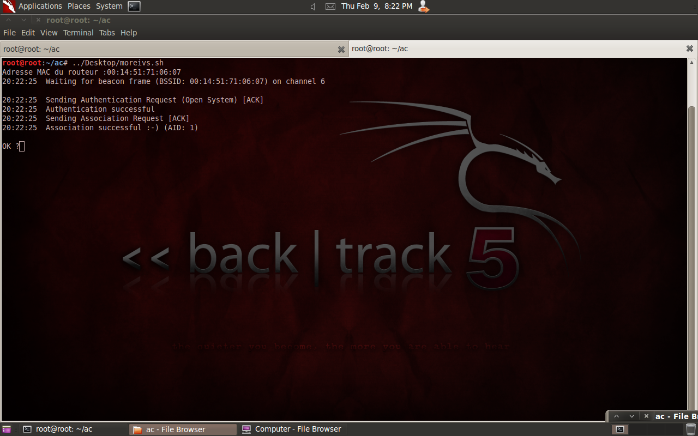Click the workspace switcher terminal icon

pos(619,429)
